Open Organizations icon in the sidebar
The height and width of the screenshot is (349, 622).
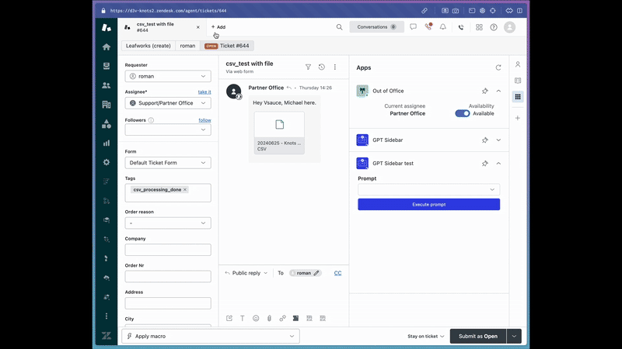pyautogui.click(x=107, y=105)
